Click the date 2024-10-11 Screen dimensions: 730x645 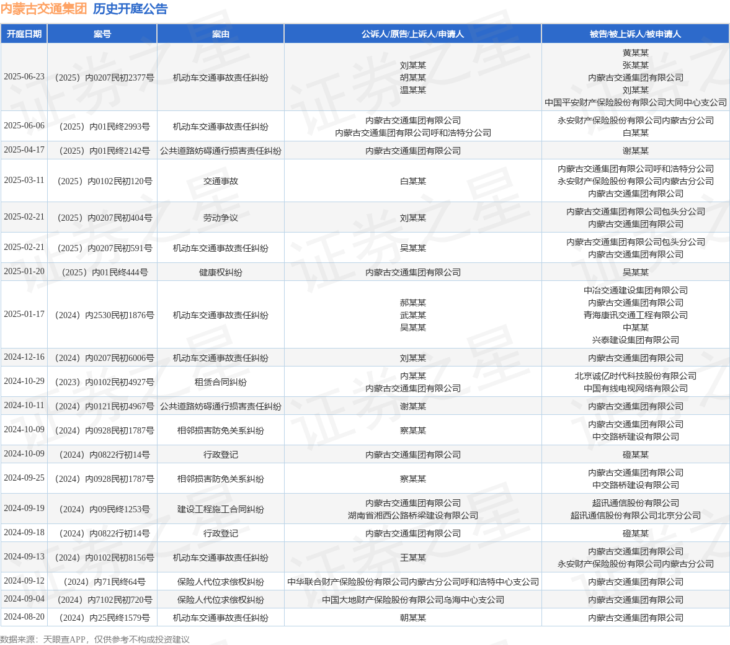pos(24,406)
